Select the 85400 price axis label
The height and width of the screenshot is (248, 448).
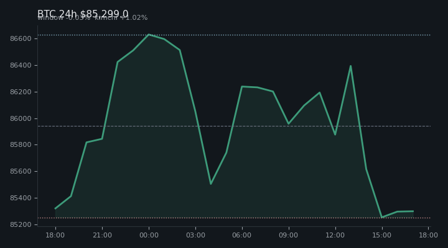tap(21, 198)
